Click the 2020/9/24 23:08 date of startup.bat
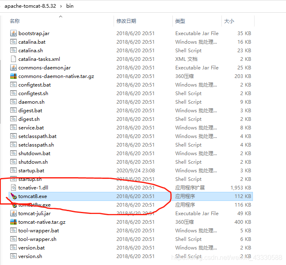Image resolution: width=286 pixels, height=265 pixels. pos(136,170)
